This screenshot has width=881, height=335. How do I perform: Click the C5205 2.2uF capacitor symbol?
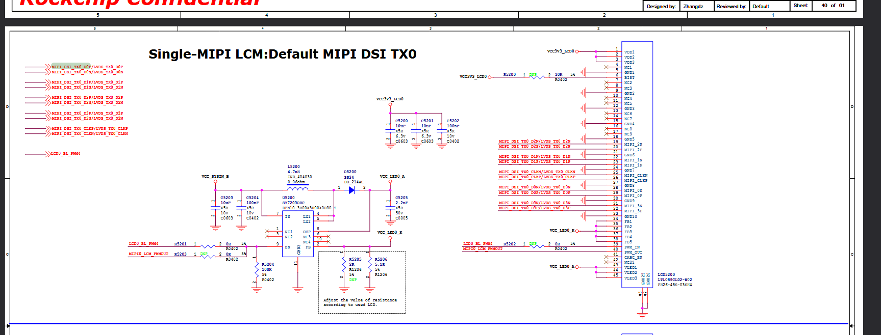(x=390, y=208)
